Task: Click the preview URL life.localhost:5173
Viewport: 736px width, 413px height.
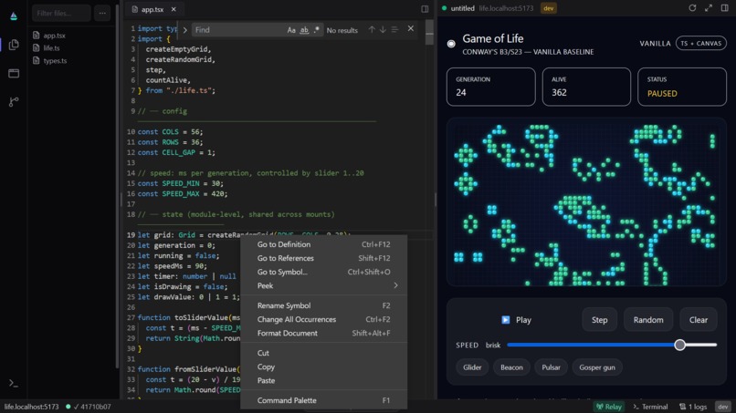Action: pos(506,8)
